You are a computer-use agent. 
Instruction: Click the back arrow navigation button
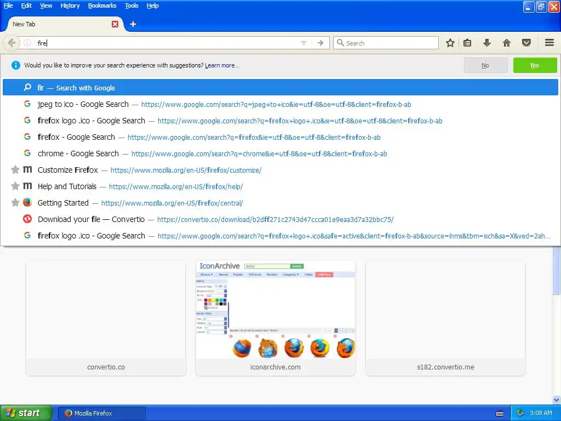(11, 43)
